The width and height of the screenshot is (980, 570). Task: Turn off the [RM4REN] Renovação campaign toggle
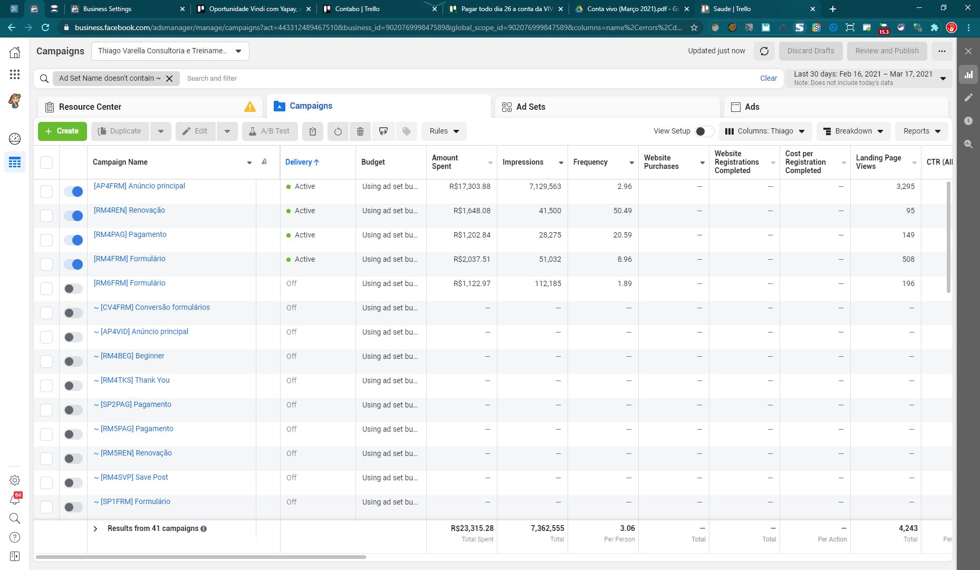(x=73, y=216)
